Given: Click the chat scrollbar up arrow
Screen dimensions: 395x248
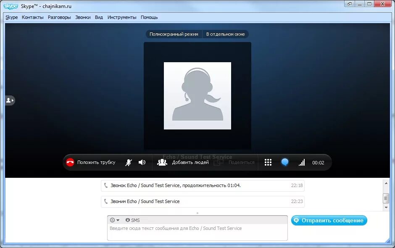Looking at the screenshot, I should click(386, 183).
